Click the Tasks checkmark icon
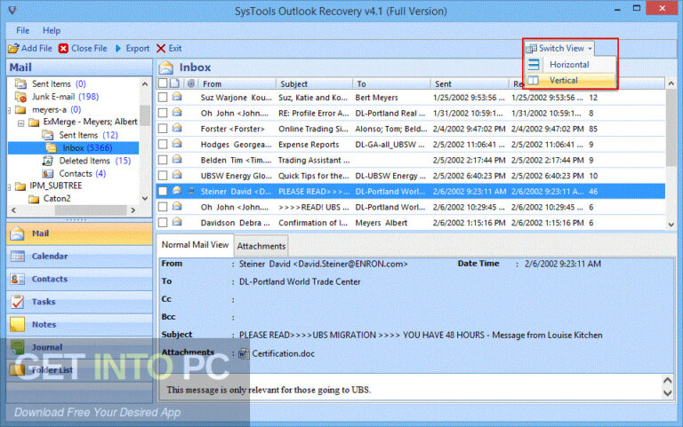Image resolution: width=683 pixels, height=427 pixels. click(18, 301)
